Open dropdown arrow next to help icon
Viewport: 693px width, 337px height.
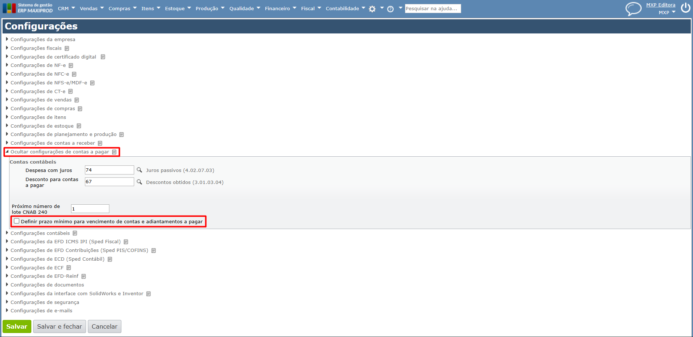(400, 8)
